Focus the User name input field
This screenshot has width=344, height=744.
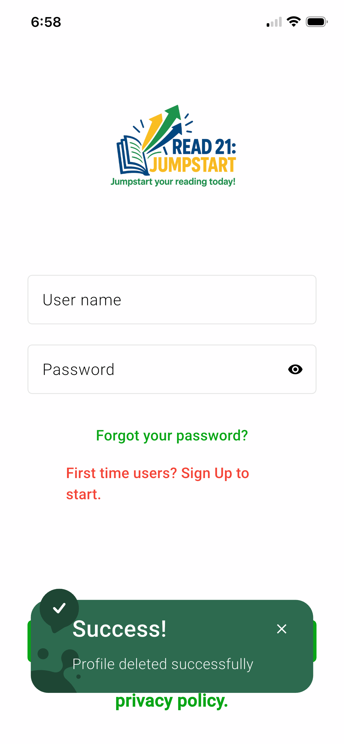(x=172, y=300)
